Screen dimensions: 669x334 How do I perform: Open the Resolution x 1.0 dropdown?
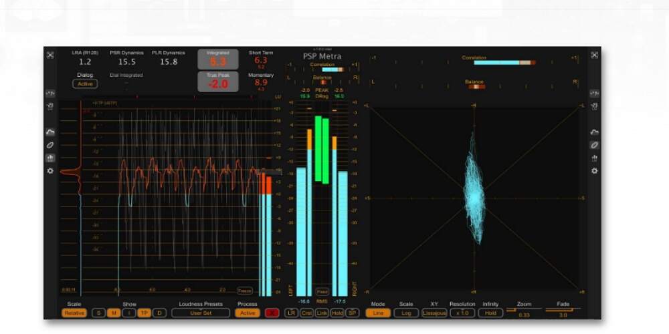pyautogui.click(x=462, y=313)
